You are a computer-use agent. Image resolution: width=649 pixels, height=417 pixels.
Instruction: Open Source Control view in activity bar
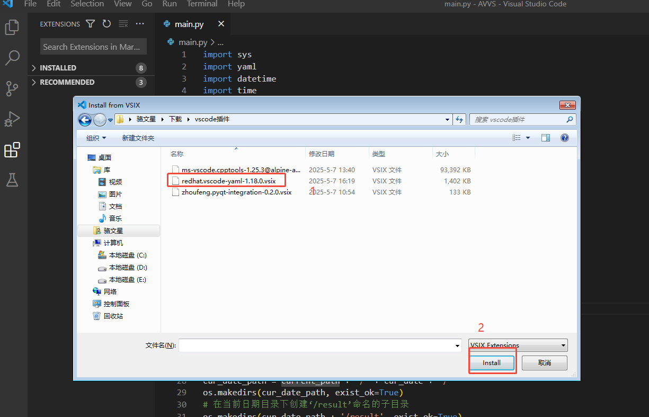[x=12, y=88]
